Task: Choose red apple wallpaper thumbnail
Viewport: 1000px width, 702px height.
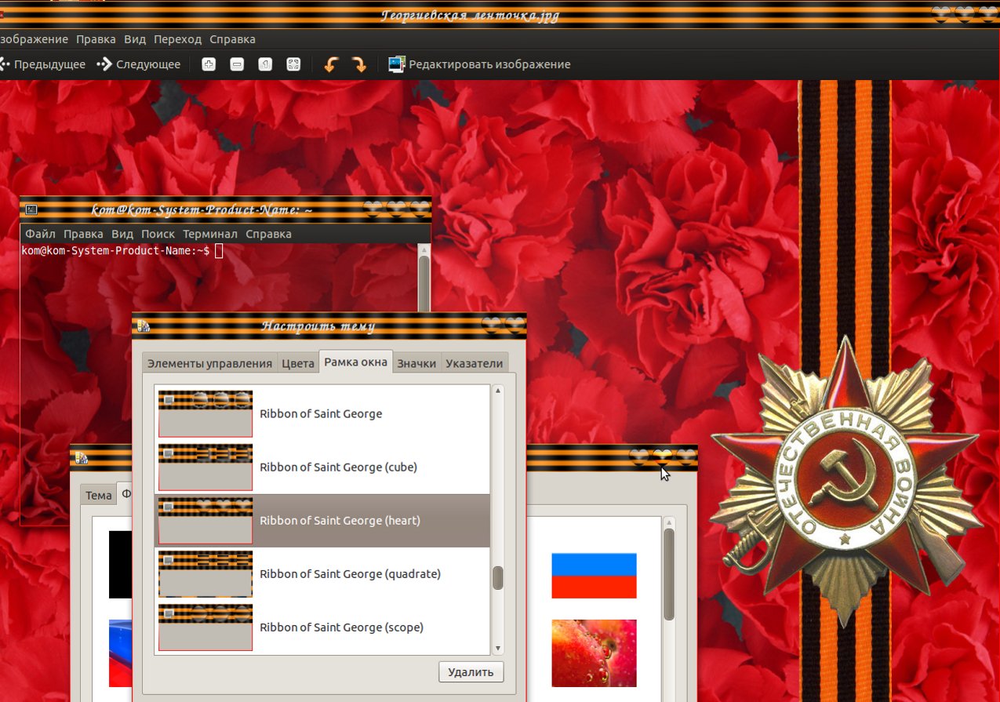Action: coord(594,653)
